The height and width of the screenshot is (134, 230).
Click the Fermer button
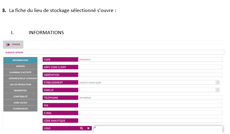click(13, 45)
